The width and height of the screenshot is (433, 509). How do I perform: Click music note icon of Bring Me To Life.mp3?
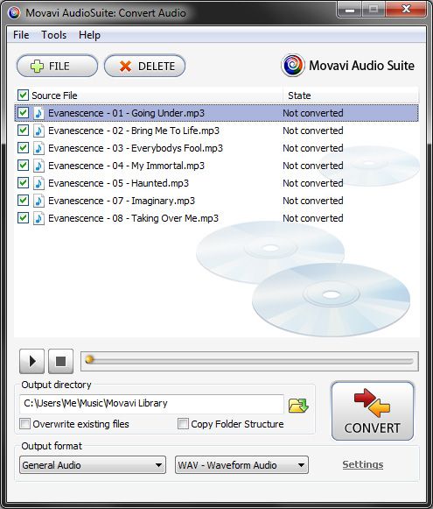coord(38,131)
